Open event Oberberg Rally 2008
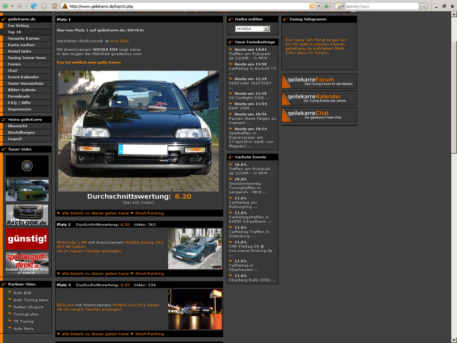The width and height of the screenshot is (457, 343). [x=252, y=280]
